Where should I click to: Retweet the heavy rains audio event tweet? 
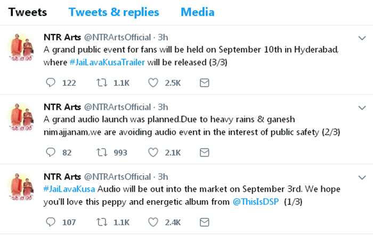(x=101, y=152)
